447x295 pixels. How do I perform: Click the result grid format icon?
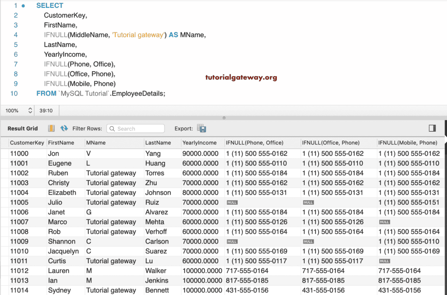pos(52,128)
